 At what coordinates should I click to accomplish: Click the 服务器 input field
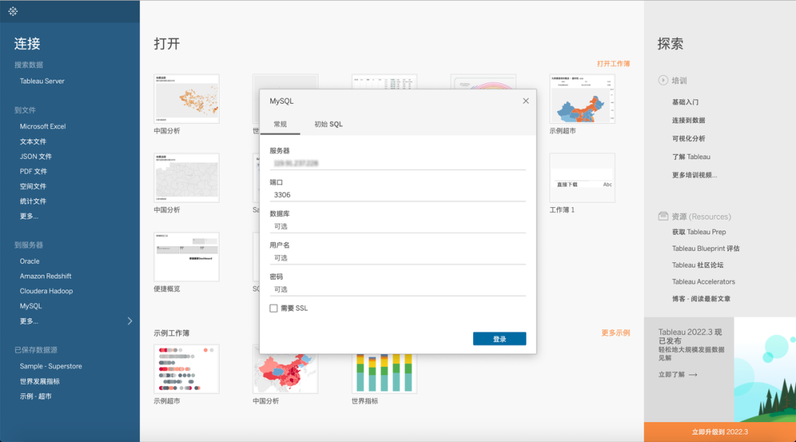click(x=397, y=164)
